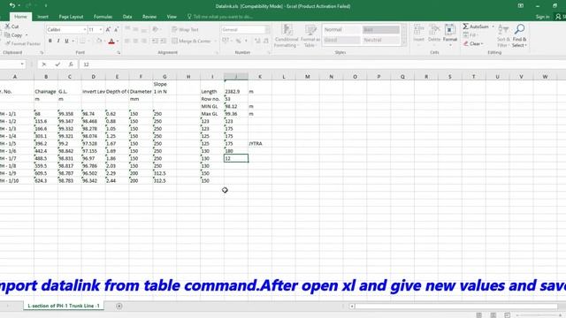The width and height of the screenshot is (566, 318).
Task: Click the Undo arrow in the quick access toolbar
Action: pos(12,5)
